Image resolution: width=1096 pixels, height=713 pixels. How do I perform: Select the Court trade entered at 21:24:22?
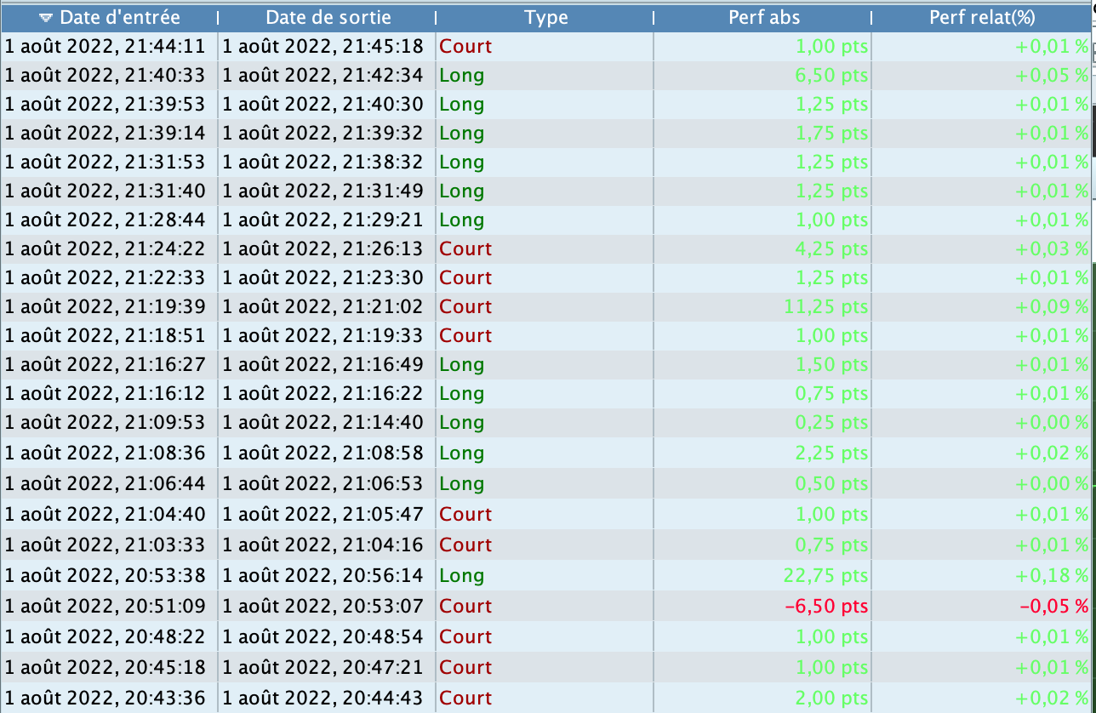[x=106, y=249]
